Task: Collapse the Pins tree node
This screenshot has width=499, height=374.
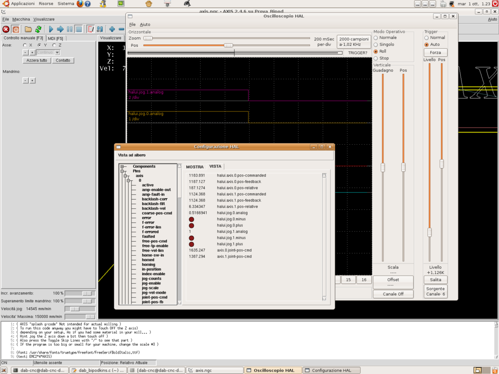Action: [x=122, y=171]
